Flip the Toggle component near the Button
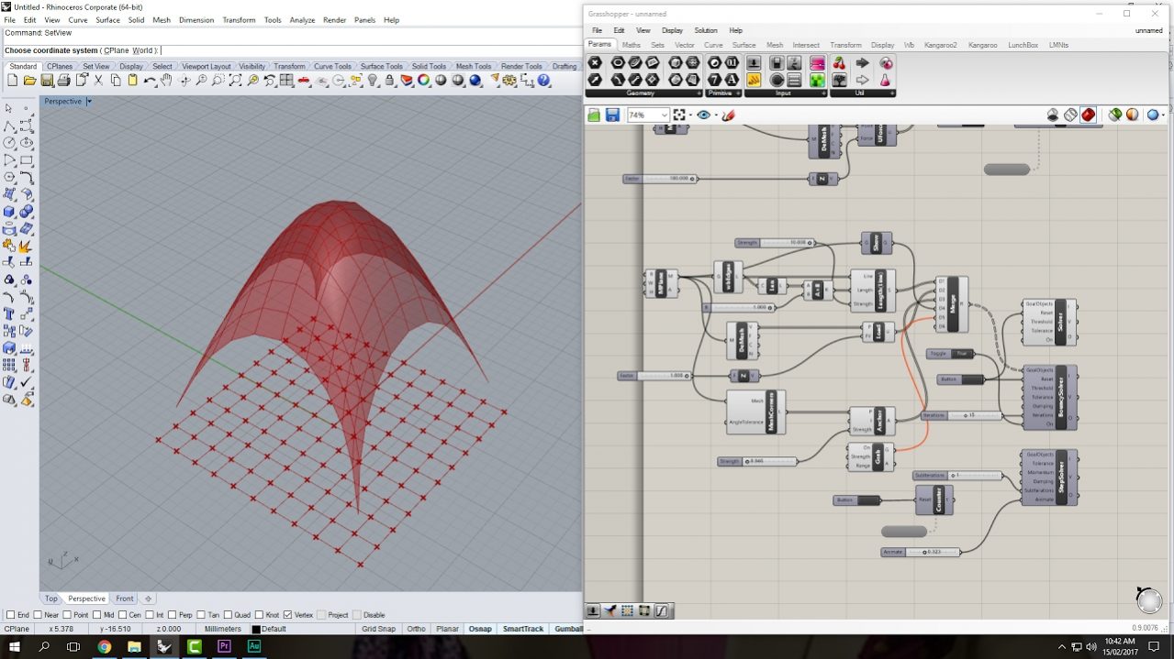1174x659 pixels. pyautogui.click(x=960, y=353)
